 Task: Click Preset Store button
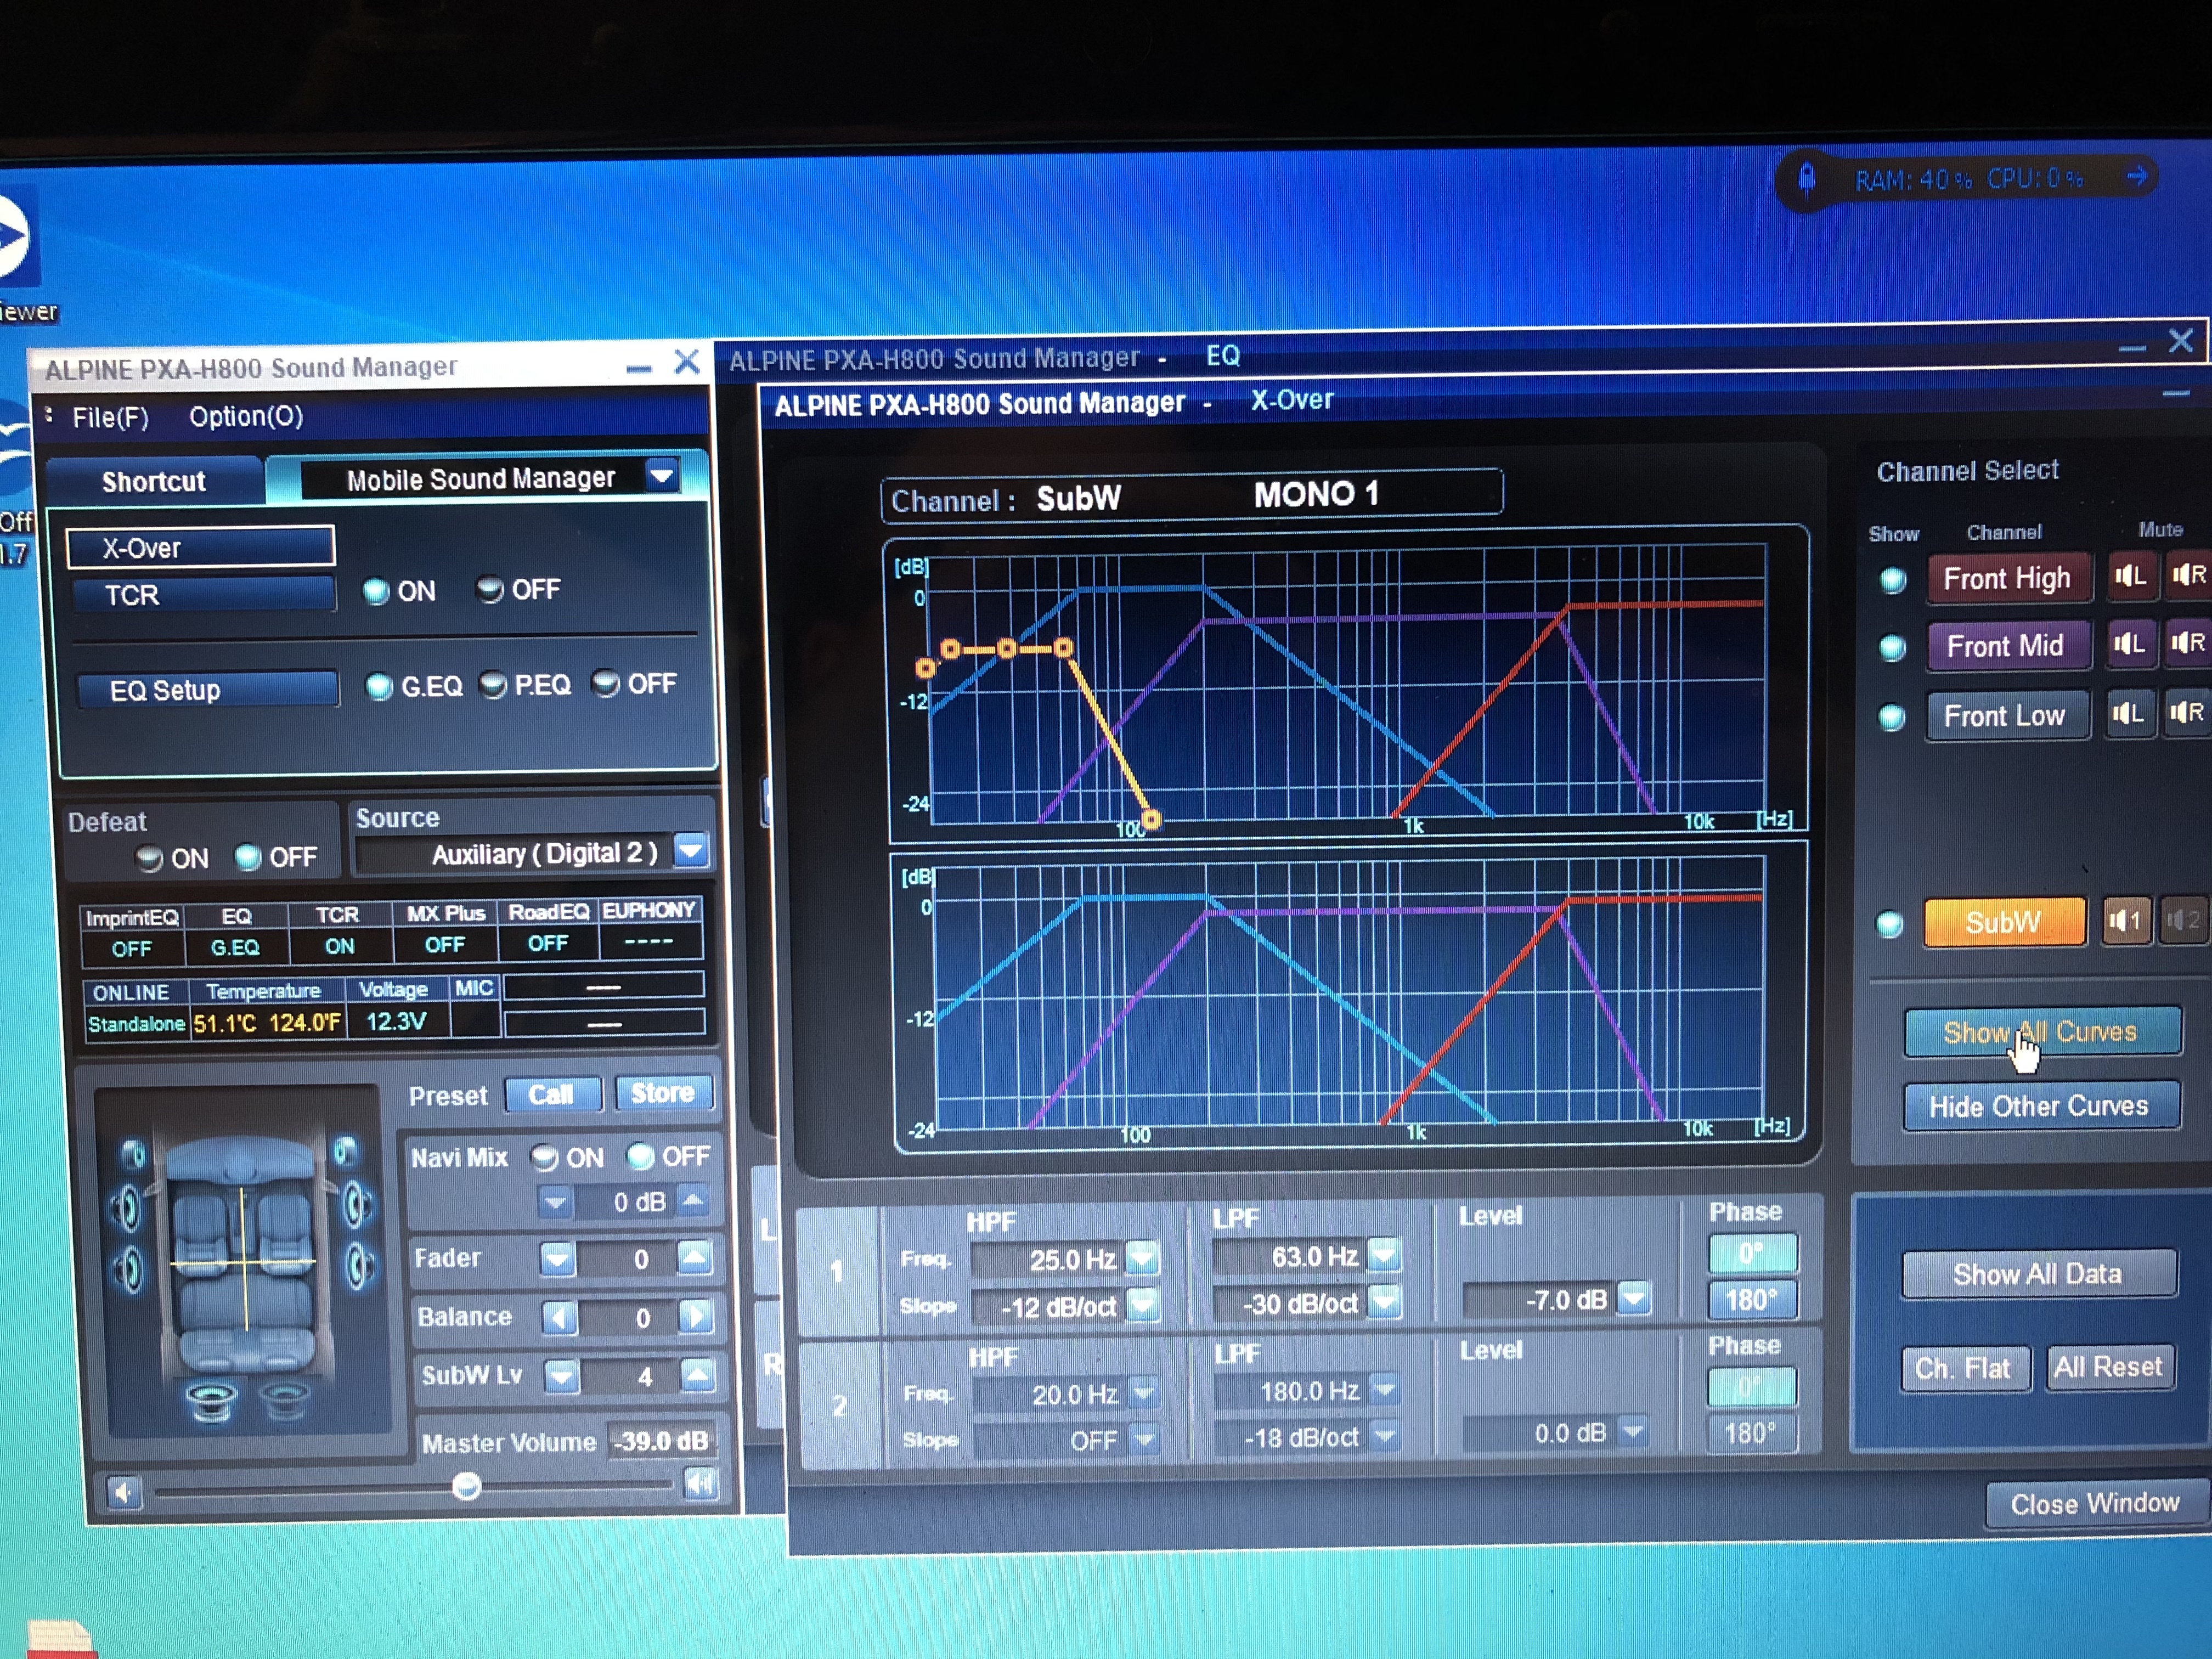point(664,1092)
